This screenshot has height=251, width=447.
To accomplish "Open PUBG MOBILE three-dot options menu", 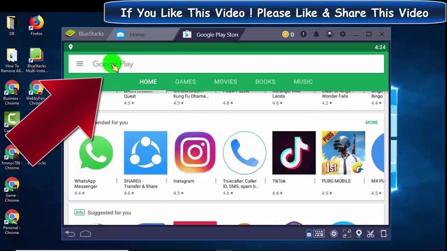I will [364, 181].
